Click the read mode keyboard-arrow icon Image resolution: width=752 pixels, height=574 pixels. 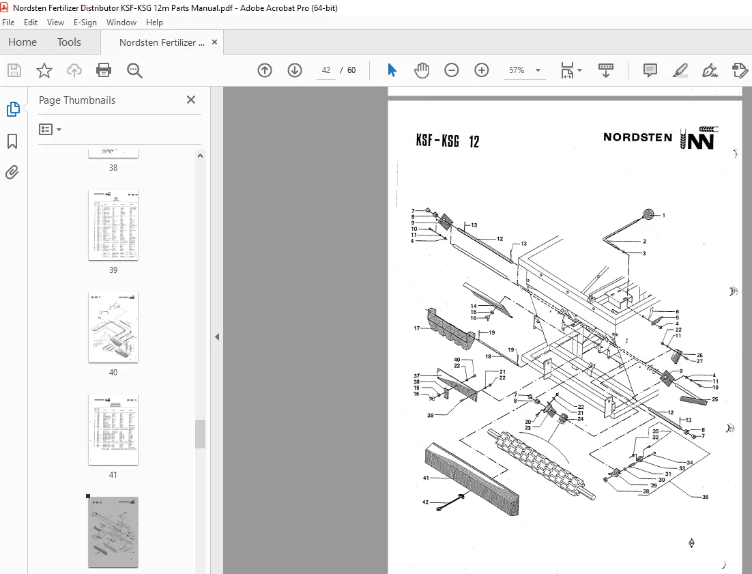coord(606,70)
